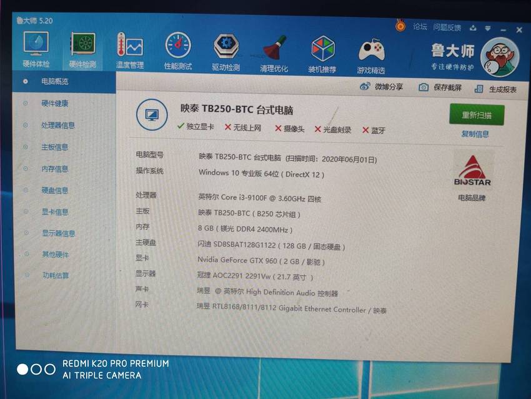Select 处理器信息 in the sidebar

(58, 125)
